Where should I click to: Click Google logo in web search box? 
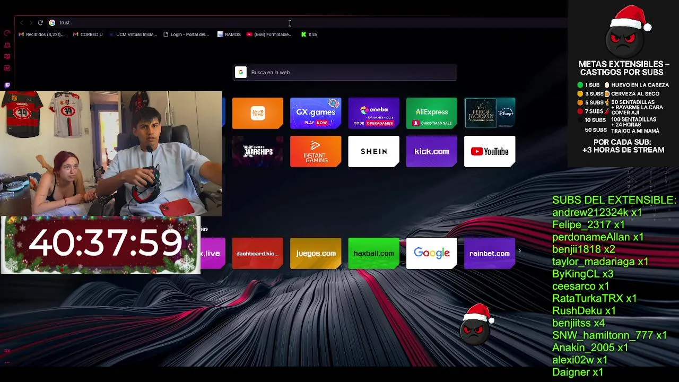pyautogui.click(x=241, y=72)
